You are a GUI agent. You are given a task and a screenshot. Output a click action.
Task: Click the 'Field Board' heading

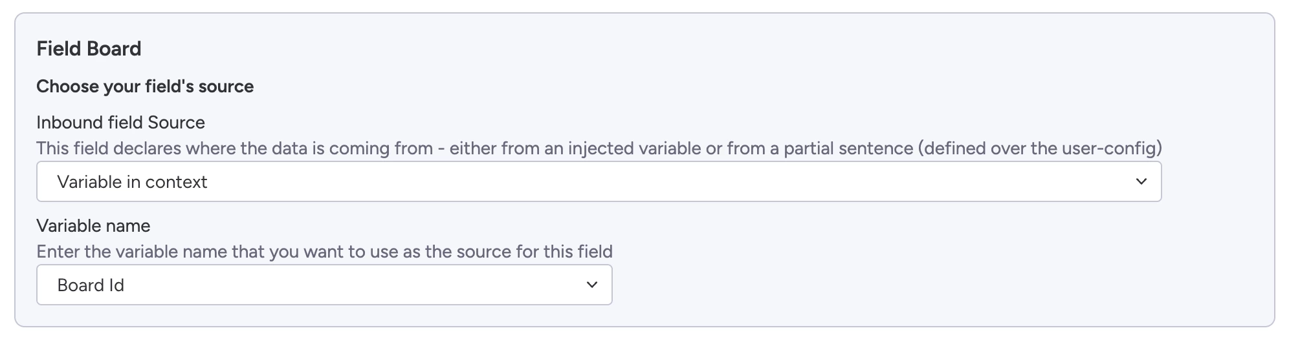tap(89, 49)
